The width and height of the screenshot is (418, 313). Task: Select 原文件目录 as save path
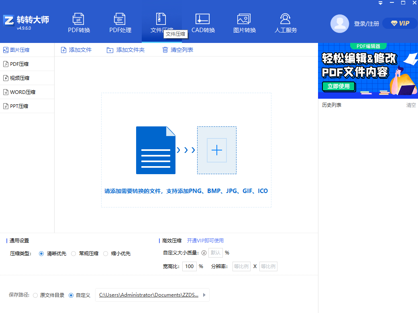click(x=35, y=295)
